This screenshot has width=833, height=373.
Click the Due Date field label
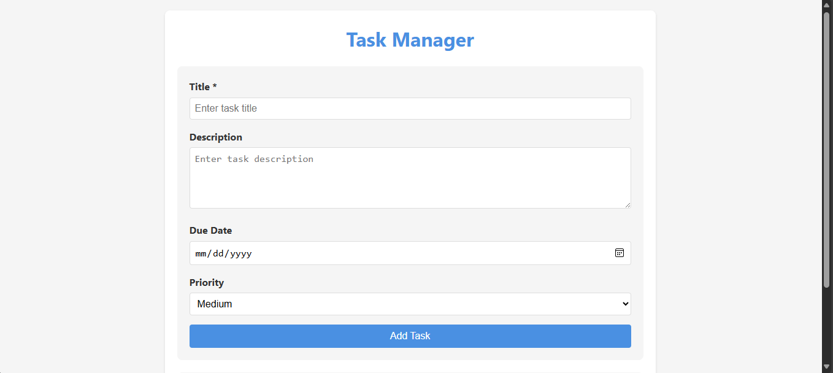pyautogui.click(x=210, y=231)
